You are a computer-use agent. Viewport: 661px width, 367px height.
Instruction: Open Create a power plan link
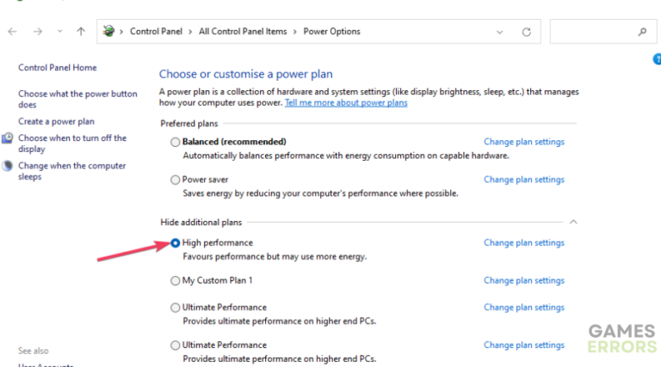tap(56, 121)
